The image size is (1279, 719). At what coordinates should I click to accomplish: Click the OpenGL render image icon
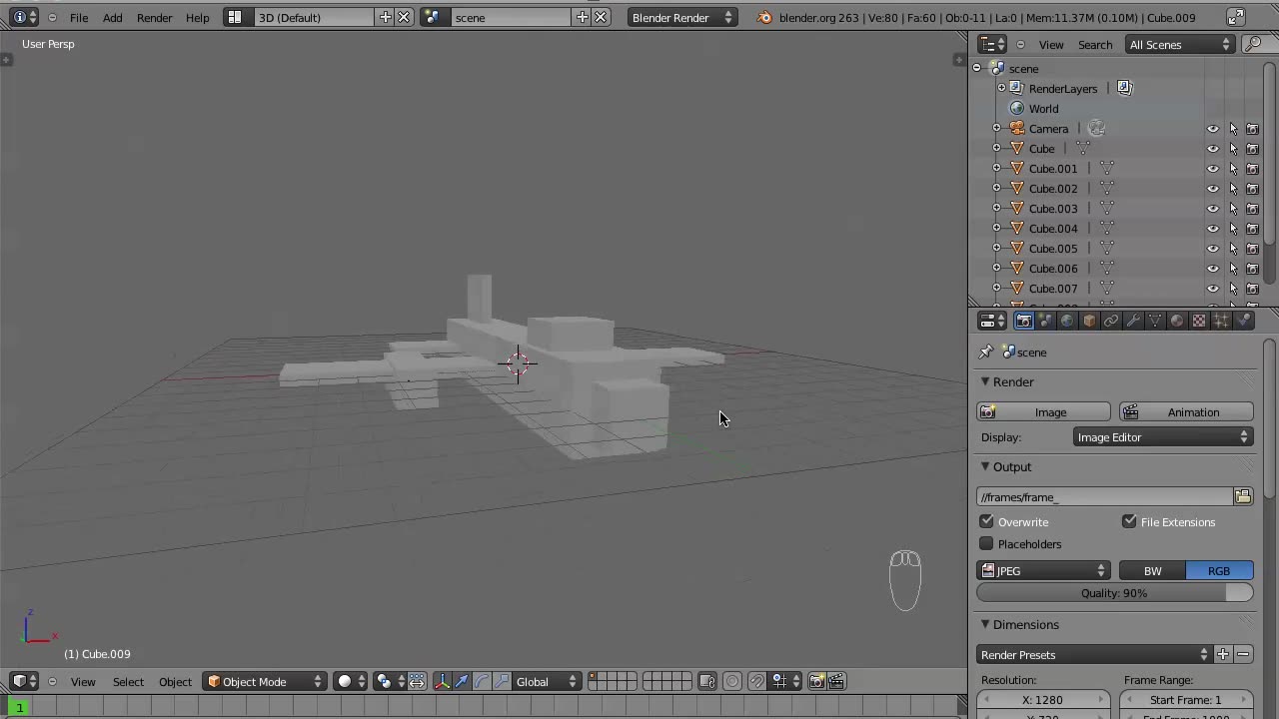coord(816,681)
